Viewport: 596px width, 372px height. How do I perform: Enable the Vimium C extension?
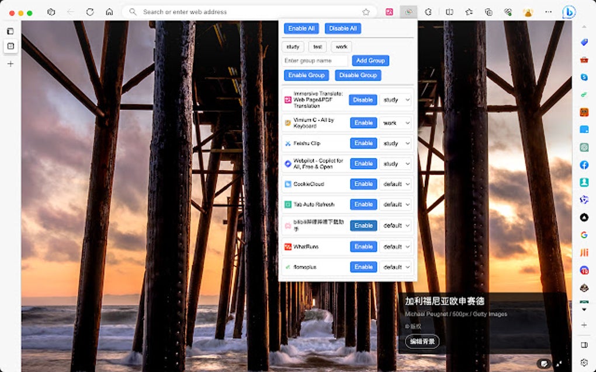[363, 122]
